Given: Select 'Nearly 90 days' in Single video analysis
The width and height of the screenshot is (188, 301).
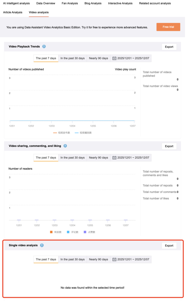Looking at the screenshot, I should (x=98, y=260).
